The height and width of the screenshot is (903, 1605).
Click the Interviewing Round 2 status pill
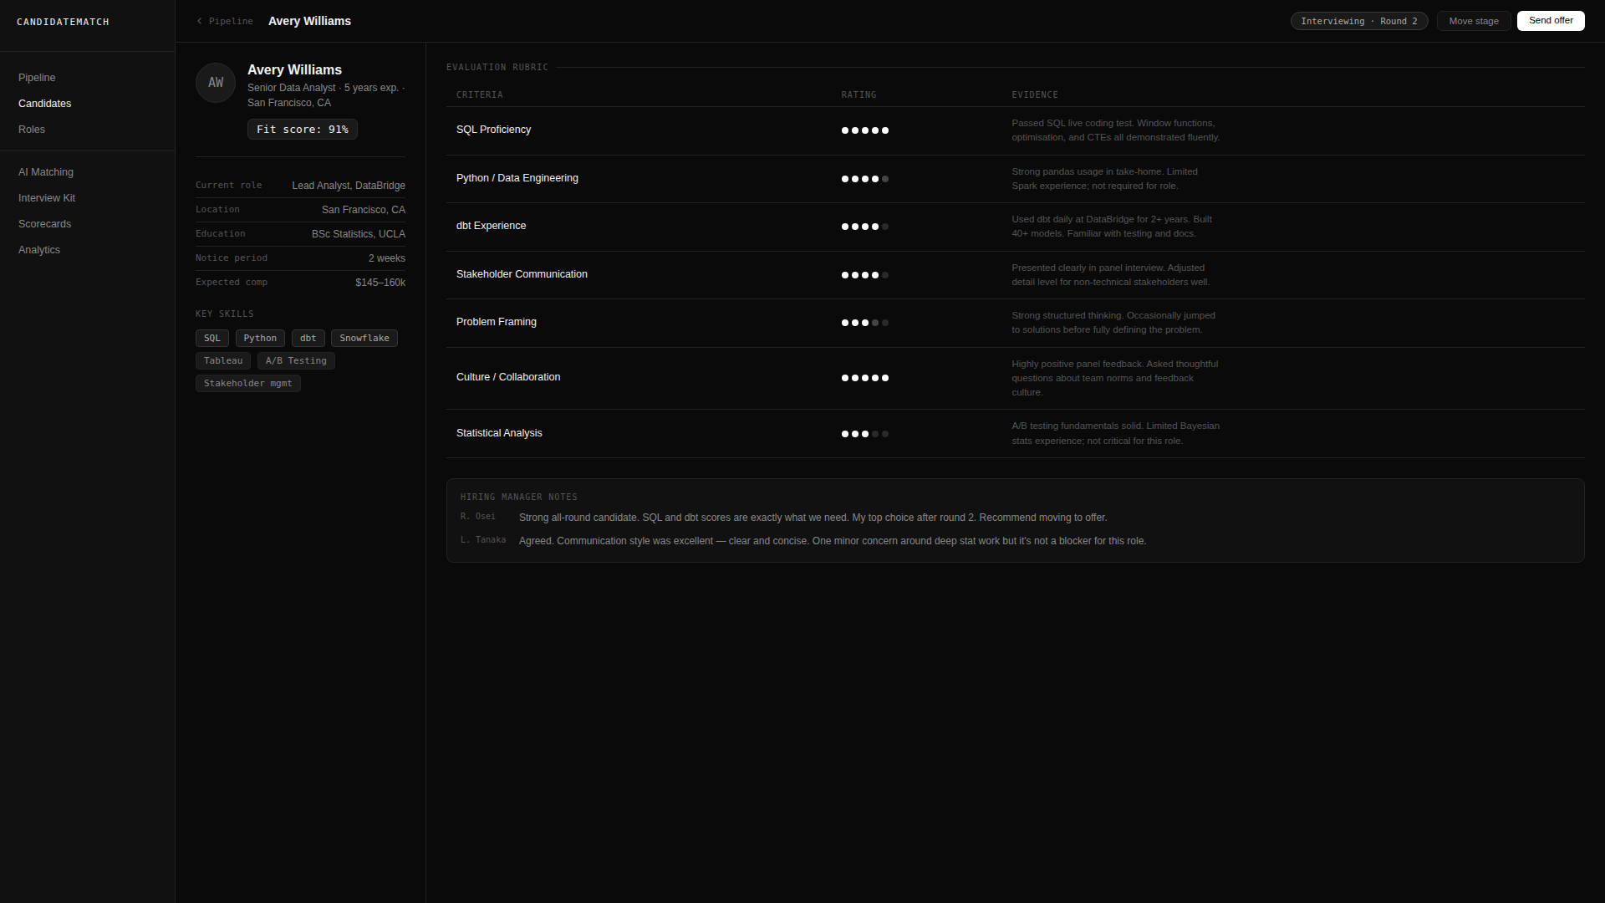tap(1358, 21)
